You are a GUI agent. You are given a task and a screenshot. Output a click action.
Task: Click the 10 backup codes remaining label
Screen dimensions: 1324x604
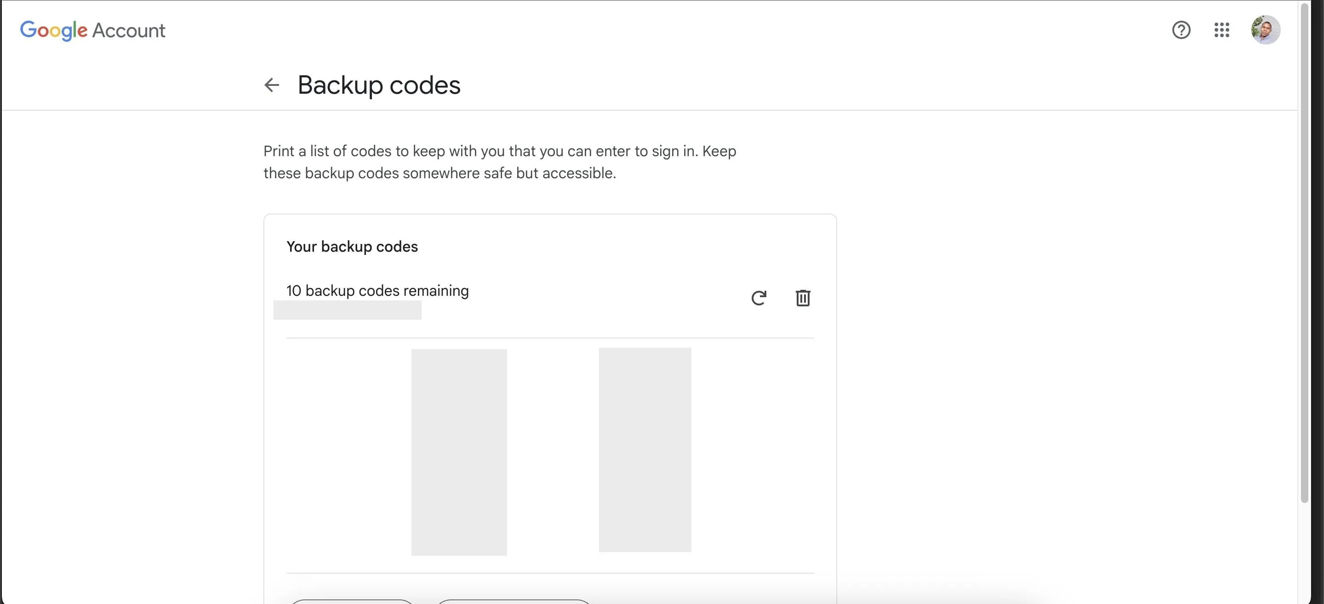click(x=378, y=290)
